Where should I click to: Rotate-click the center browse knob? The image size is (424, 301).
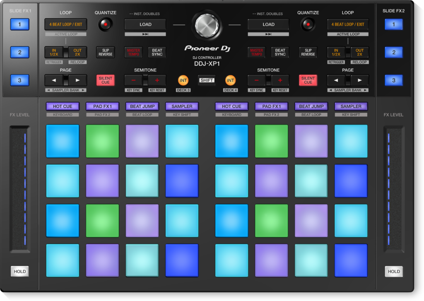(207, 26)
